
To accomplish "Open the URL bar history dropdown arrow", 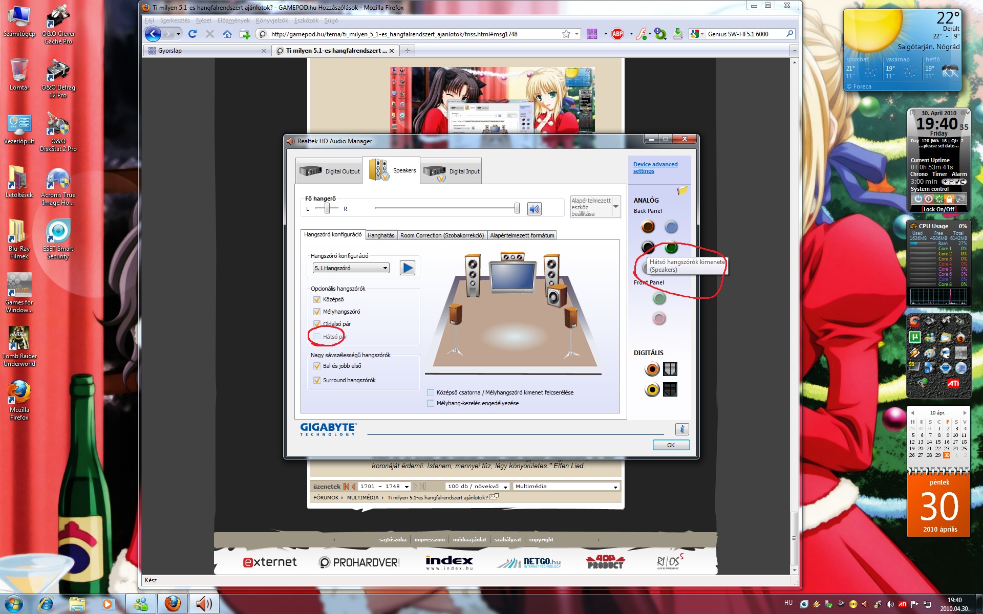I will [576, 34].
